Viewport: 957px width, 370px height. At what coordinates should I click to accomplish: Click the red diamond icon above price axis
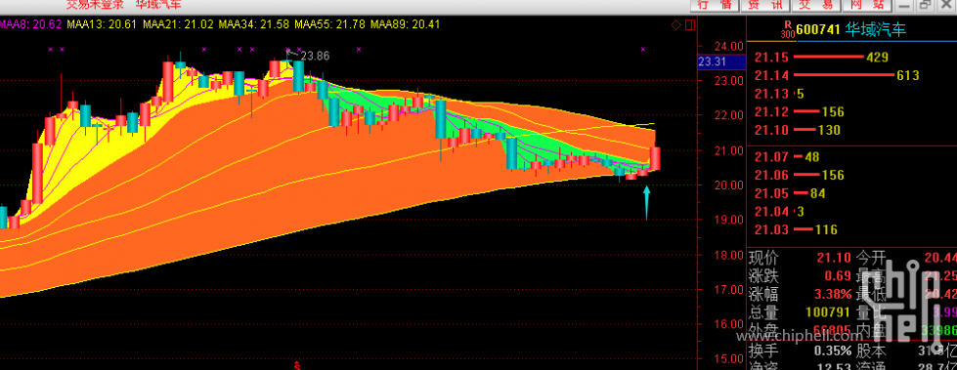675,25
